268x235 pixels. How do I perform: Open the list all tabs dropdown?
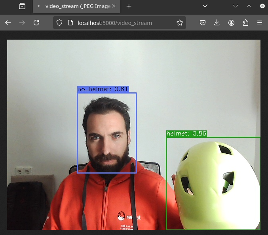point(205,6)
